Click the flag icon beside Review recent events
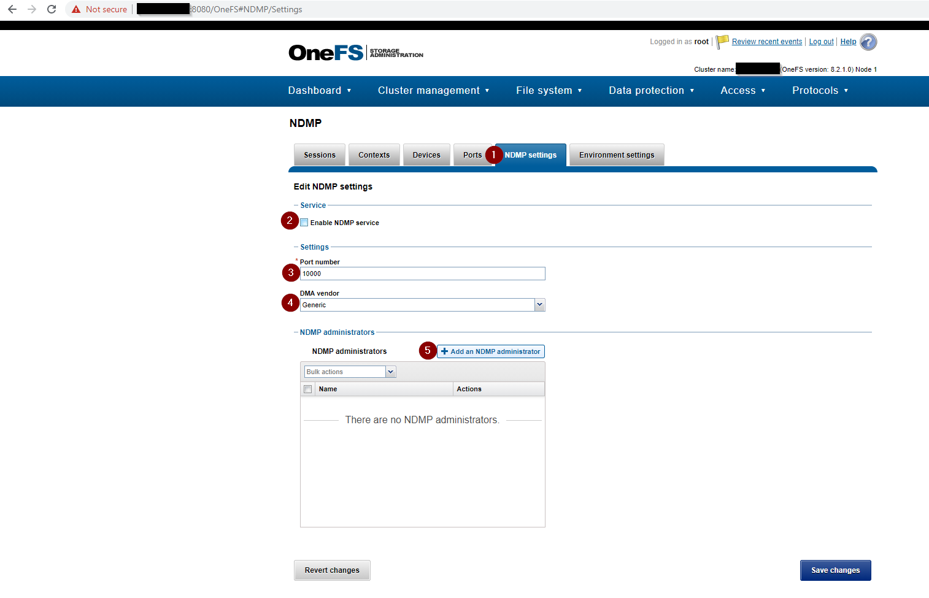 point(722,41)
